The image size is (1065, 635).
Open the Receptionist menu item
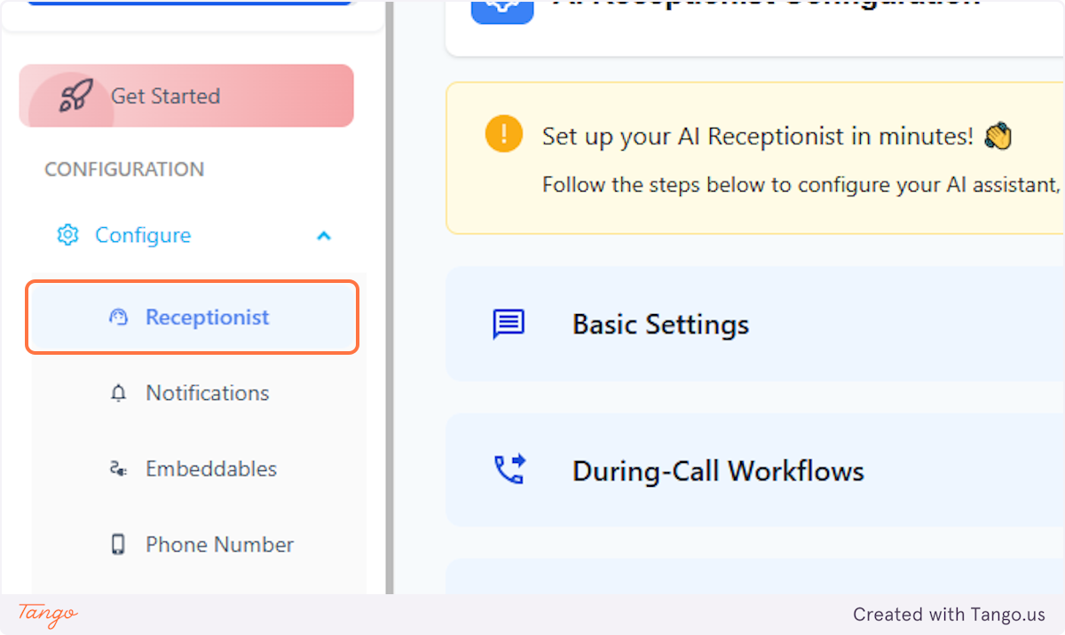click(x=207, y=317)
